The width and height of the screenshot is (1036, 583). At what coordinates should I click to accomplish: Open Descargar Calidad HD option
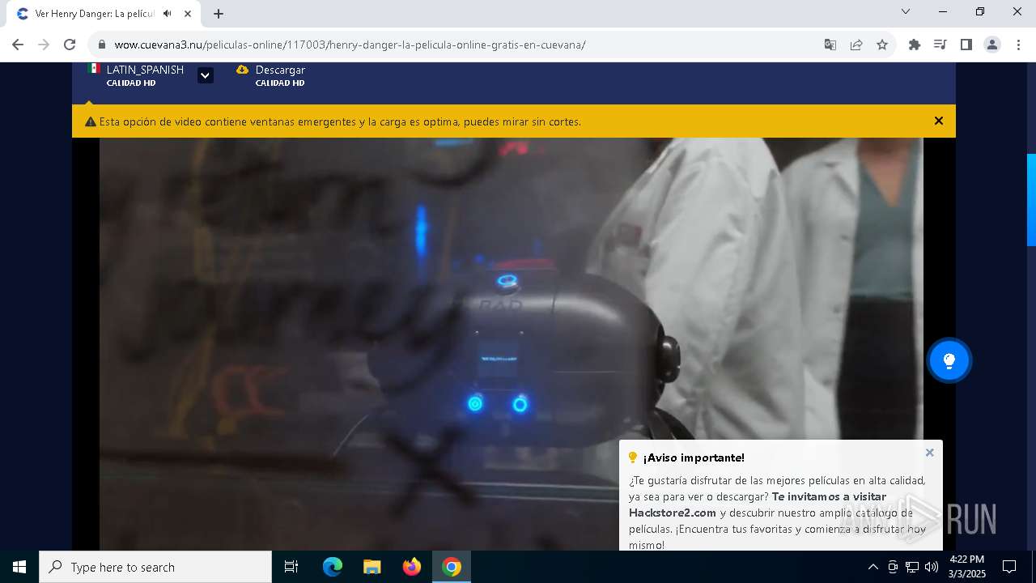tap(271, 75)
